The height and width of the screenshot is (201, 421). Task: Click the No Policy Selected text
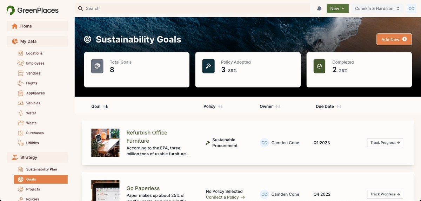[x=224, y=192]
